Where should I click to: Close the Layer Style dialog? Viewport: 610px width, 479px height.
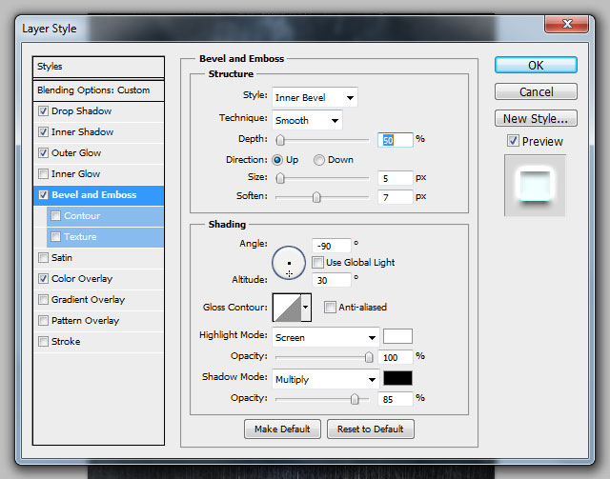click(567, 24)
